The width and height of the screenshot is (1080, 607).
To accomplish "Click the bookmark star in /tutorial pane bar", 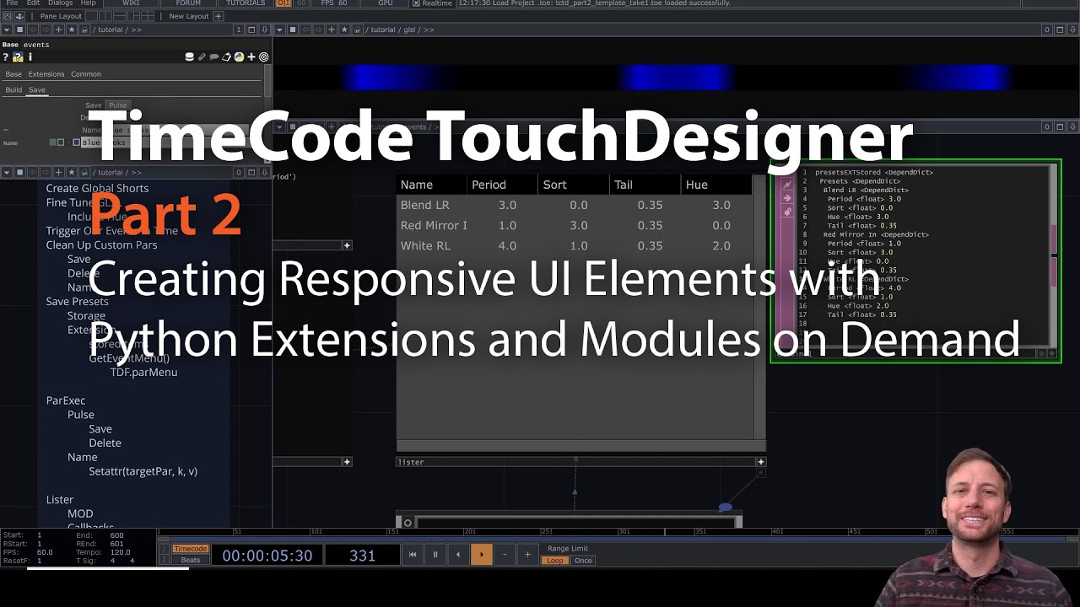I will coord(71,30).
